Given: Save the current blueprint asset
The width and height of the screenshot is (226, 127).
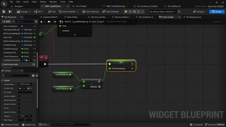Looking at the screenshot, I should click(4, 12).
